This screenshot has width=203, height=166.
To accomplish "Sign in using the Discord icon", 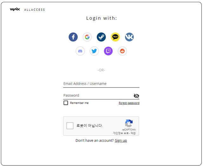I will [x=80, y=51].
